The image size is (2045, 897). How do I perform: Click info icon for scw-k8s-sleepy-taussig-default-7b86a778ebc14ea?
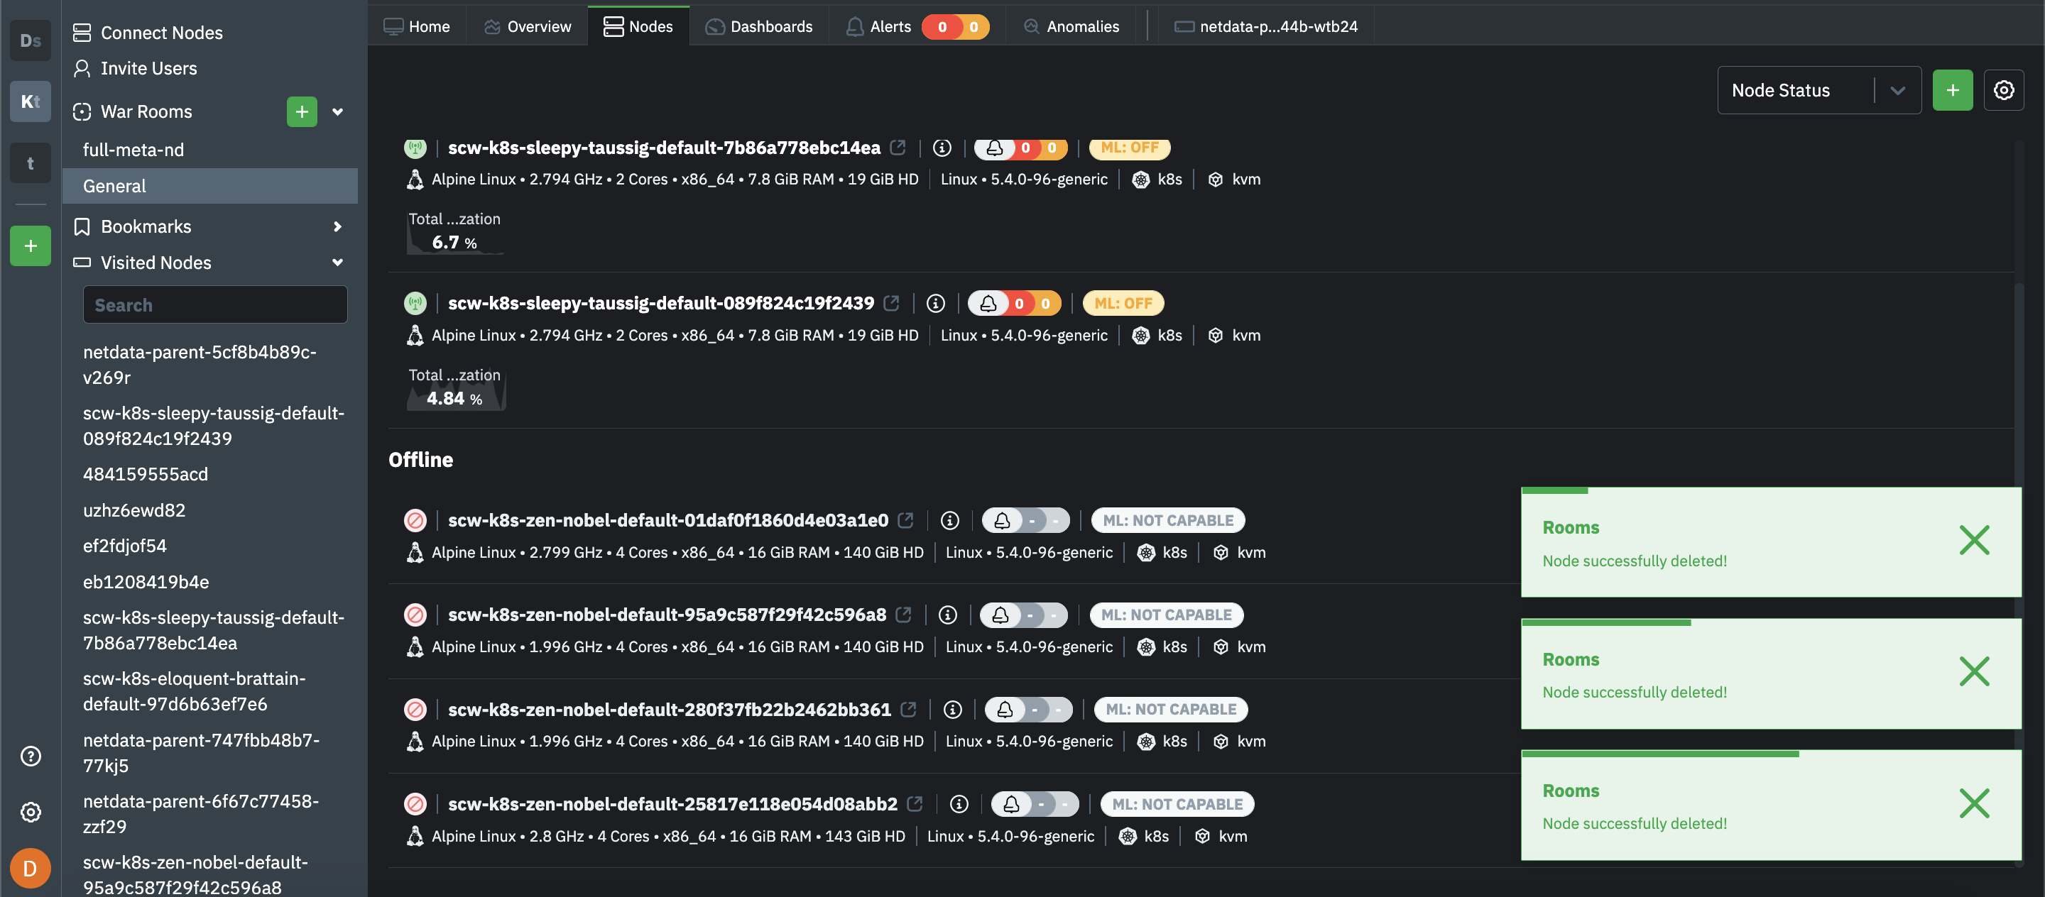942,148
